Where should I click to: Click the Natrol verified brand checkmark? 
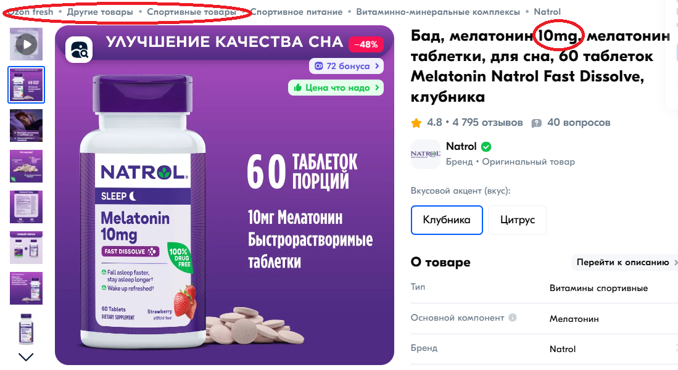click(x=486, y=147)
